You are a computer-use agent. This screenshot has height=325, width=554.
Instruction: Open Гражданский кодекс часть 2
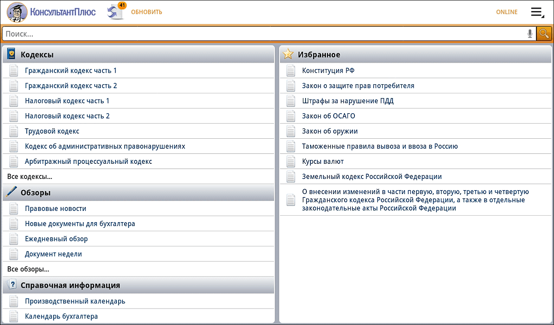138,86
